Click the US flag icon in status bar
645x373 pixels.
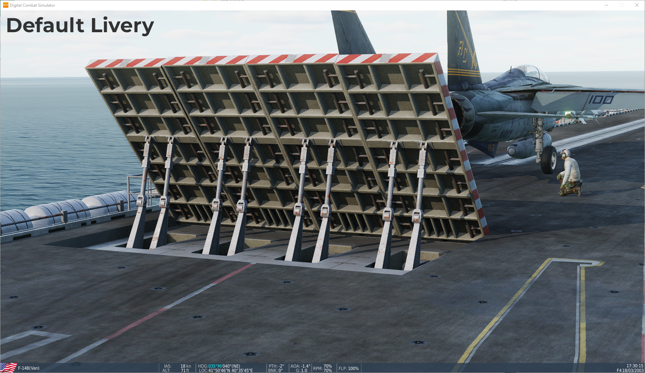[x=8, y=368]
